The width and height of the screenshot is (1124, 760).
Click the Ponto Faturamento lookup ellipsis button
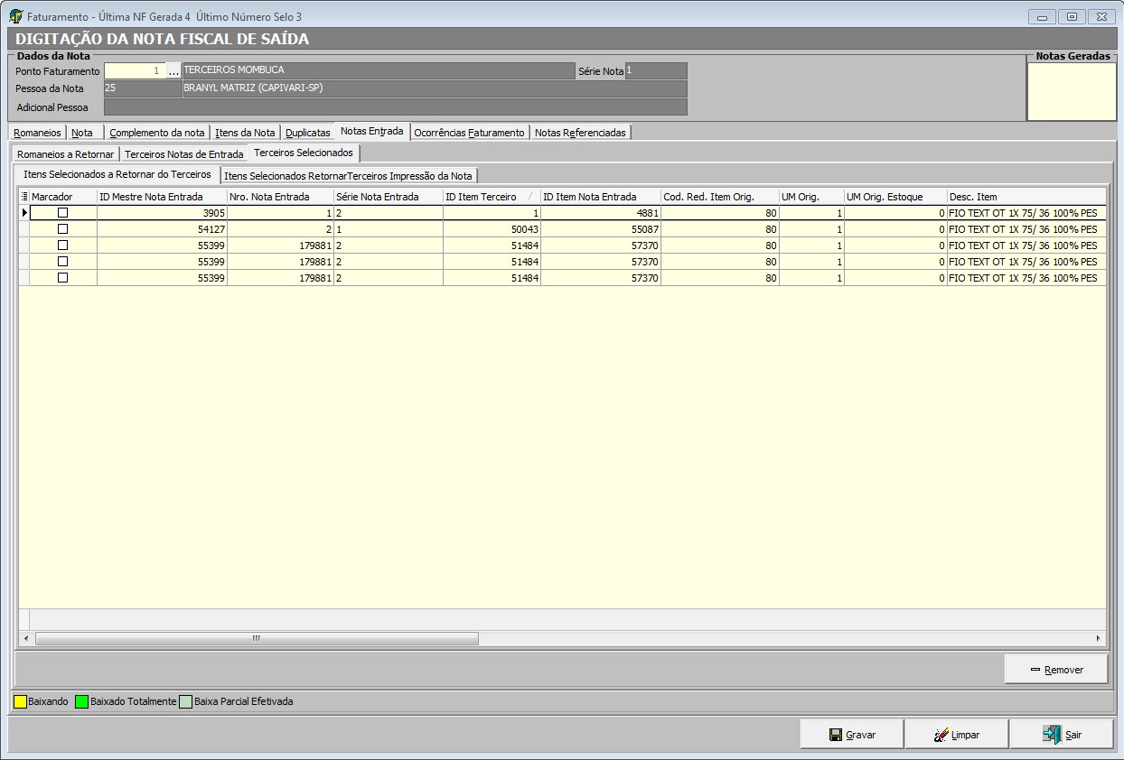(x=174, y=71)
